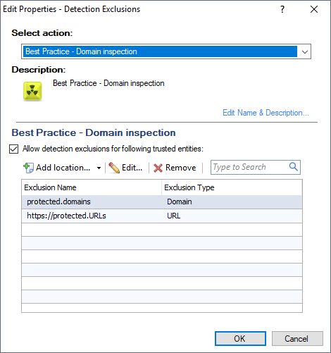
Task: Open the Select action dropdown arrow
Action: coord(305,51)
